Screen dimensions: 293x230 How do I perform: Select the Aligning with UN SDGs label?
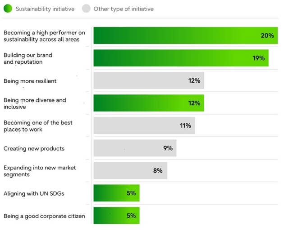[33, 193]
